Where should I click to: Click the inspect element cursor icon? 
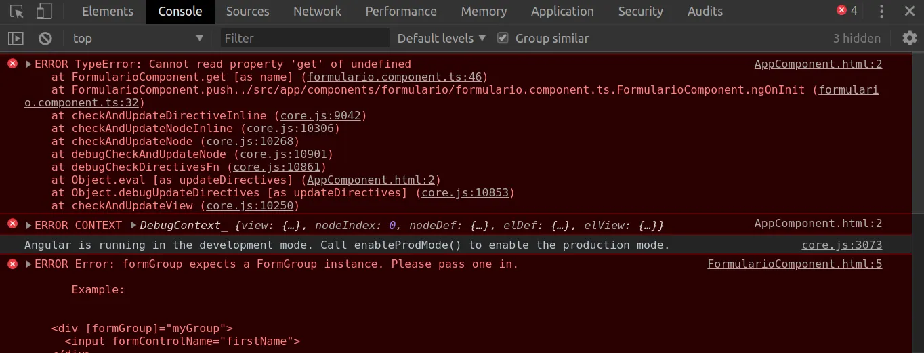(x=17, y=12)
